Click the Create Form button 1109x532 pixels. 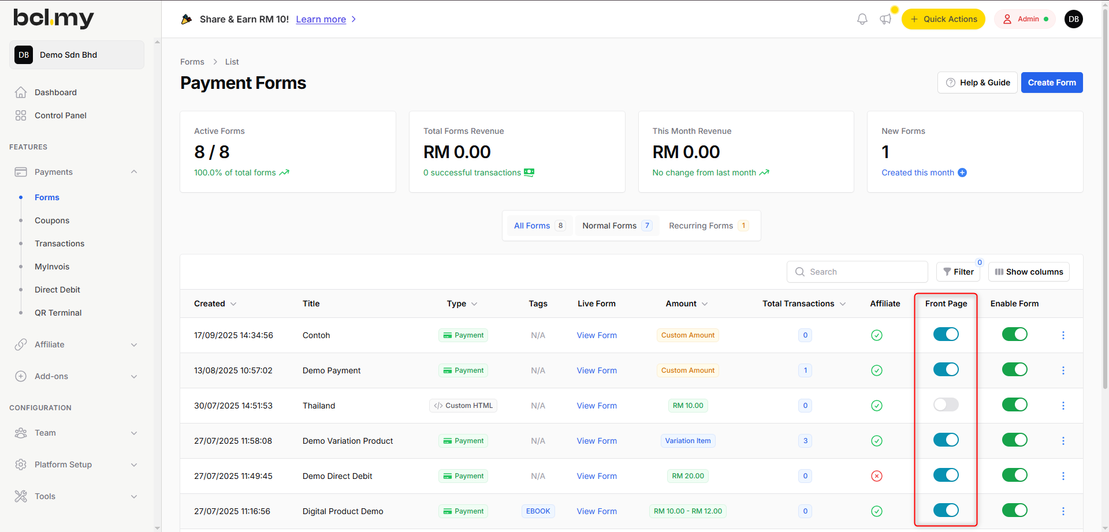[1052, 83]
